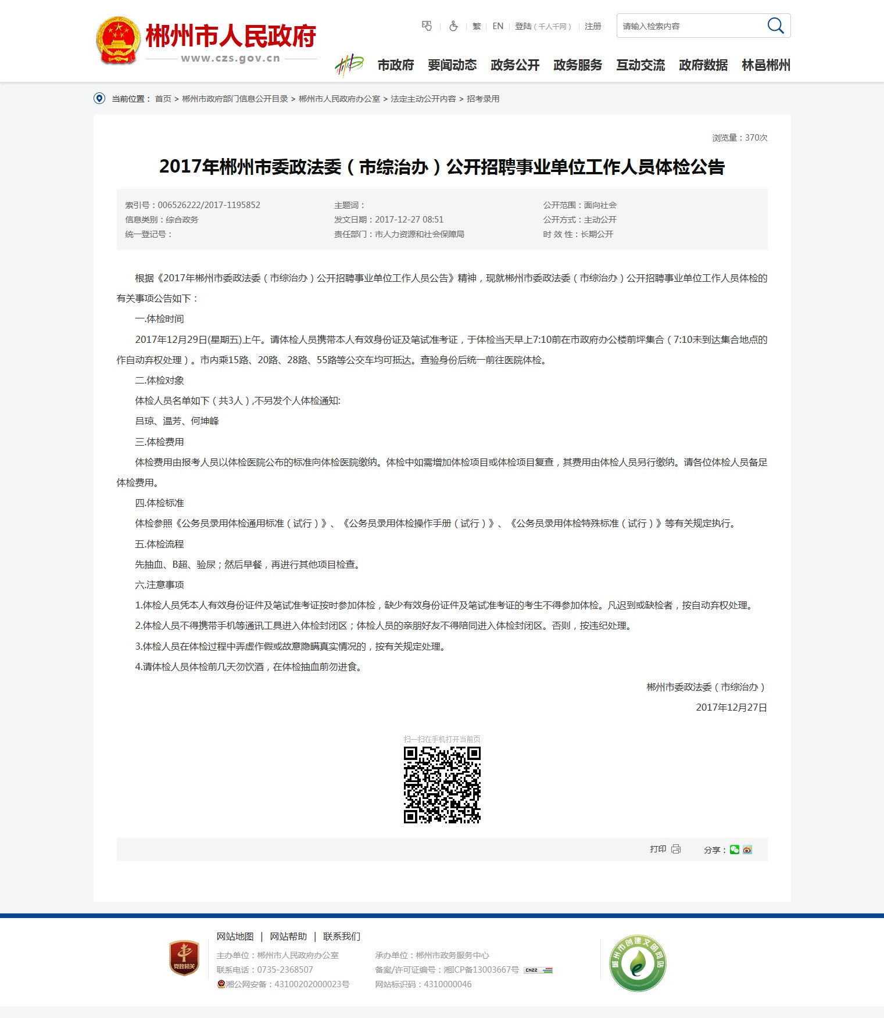884x1018 pixels.
Task: Click the 信息类别：综合政务 text
Action: 162,220
